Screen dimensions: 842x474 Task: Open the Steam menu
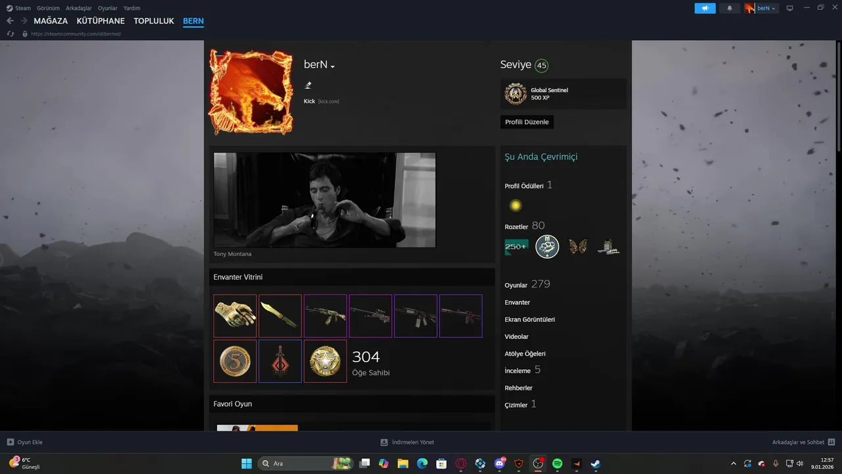pos(18,8)
